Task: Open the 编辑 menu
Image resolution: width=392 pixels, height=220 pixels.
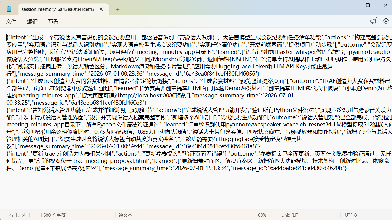Action: click(32, 21)
